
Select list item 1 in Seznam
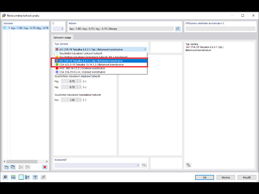[x=26, y=28]
